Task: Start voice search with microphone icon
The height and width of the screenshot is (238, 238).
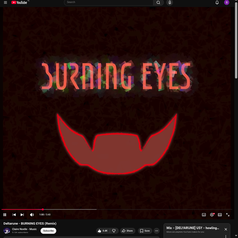Action: tap(170, 2)
